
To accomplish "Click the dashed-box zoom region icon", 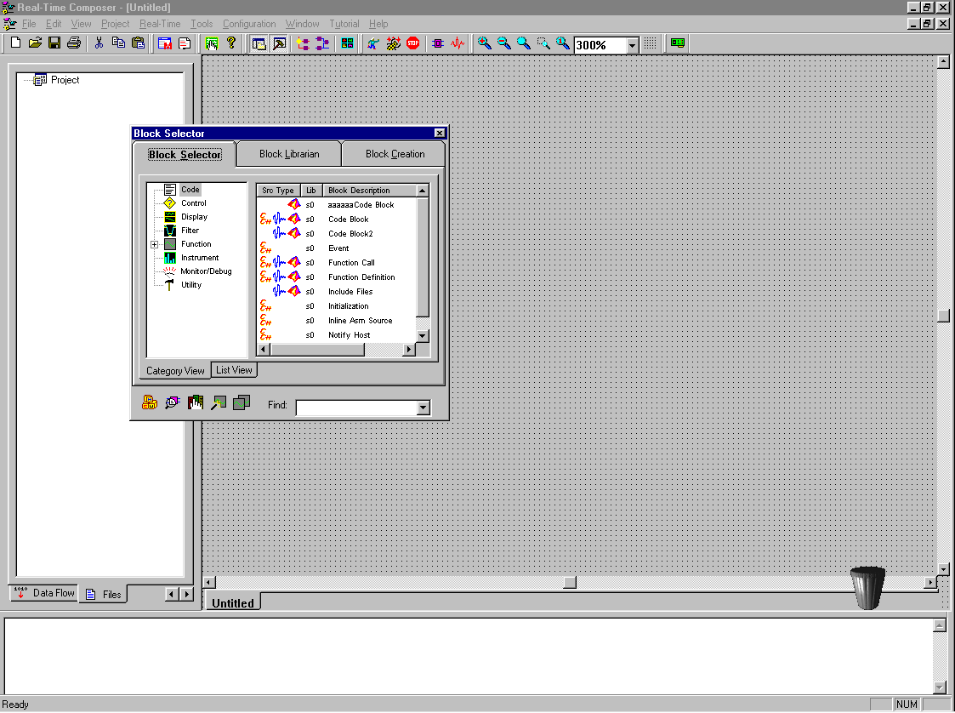I will click(x=543, y=43).
